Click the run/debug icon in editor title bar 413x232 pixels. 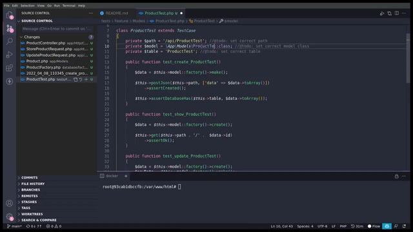[382, 13]
